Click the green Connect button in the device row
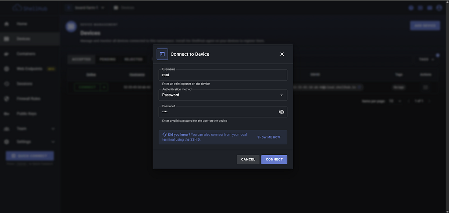The height and width of the screenshot is (213, 449). [x=87, y=87]
